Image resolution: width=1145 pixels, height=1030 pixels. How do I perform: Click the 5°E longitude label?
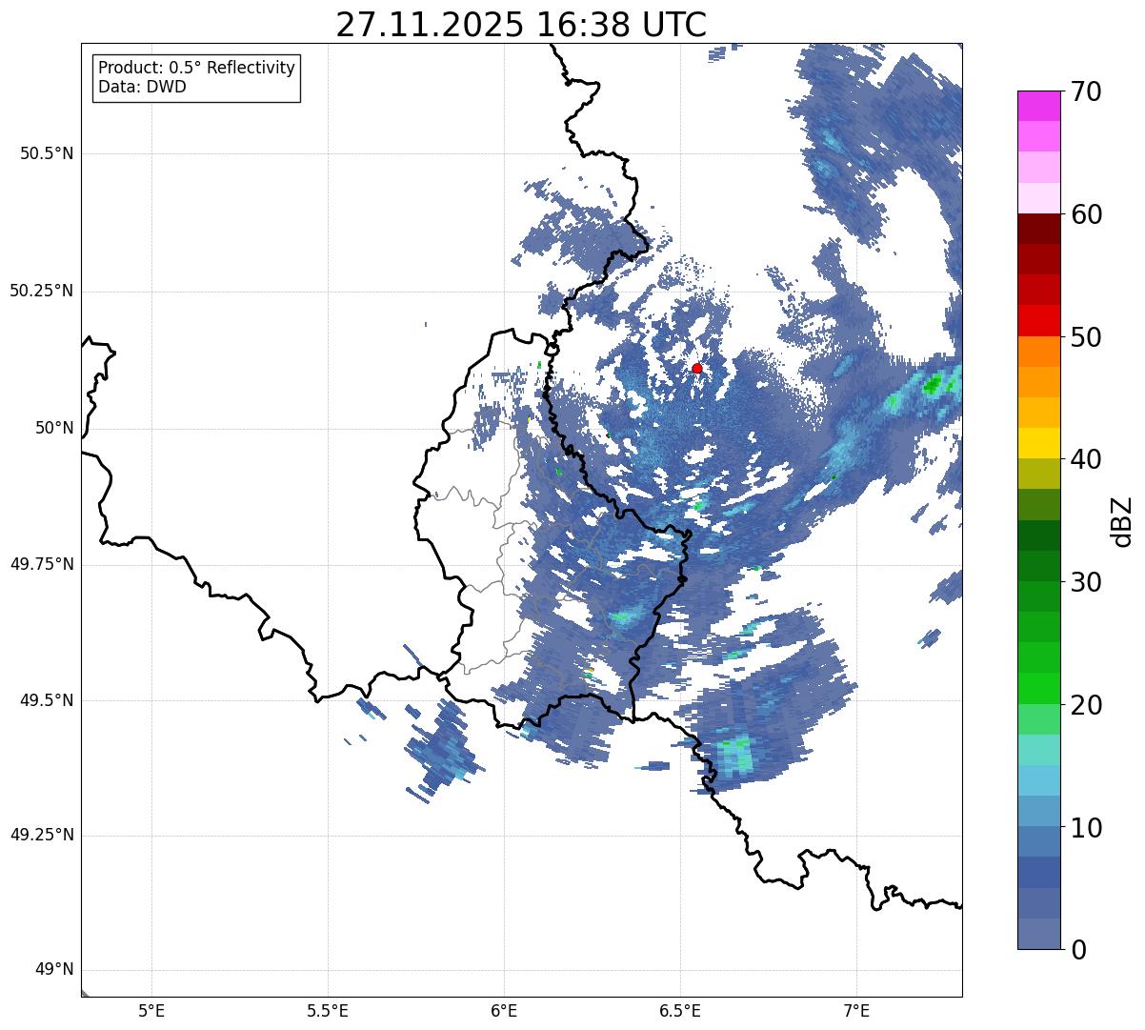click(151, 1010)
